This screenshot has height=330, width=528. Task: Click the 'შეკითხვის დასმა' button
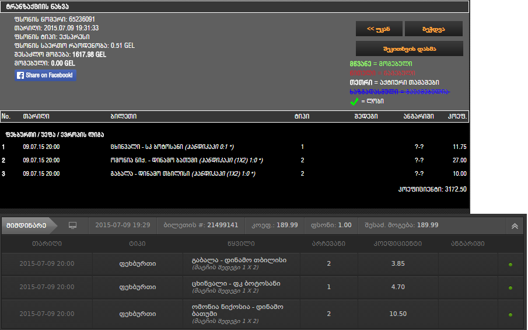pos(410,49)
